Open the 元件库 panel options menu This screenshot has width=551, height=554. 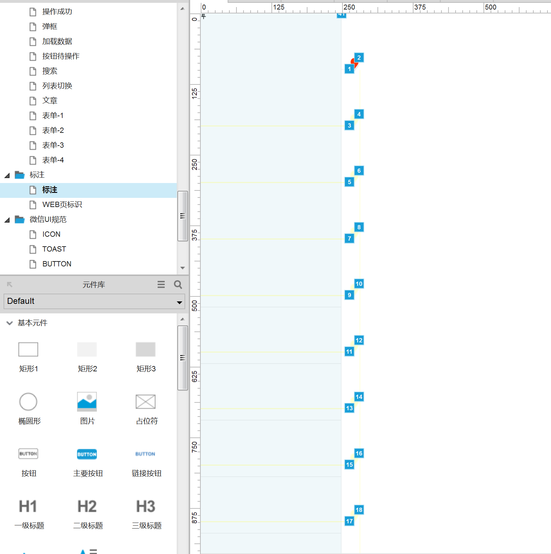(x=161, y=284)
